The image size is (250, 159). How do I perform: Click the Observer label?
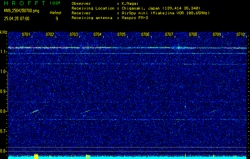coord(81,4)
